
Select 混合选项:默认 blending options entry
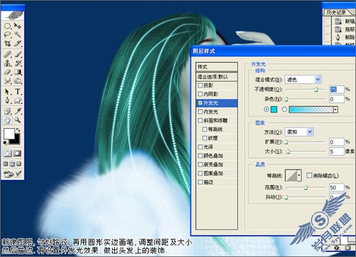click(217, 77)
